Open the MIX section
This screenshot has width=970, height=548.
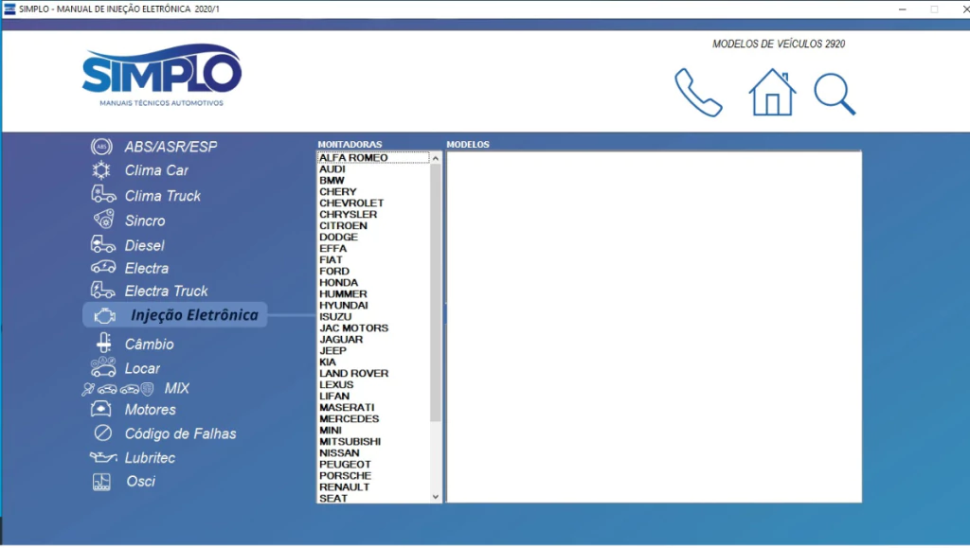point(177,389)
